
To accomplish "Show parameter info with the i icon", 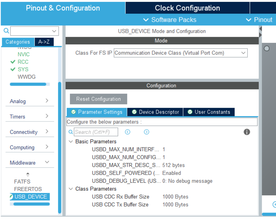I will point(247,132).
